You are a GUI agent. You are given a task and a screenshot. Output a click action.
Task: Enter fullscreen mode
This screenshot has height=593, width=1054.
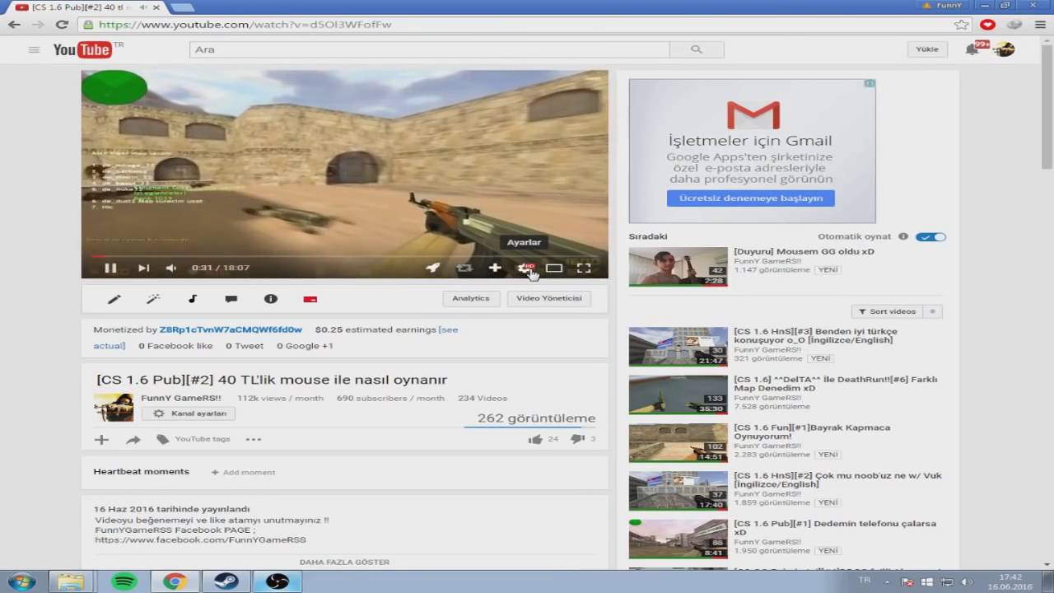coord(584,268)
